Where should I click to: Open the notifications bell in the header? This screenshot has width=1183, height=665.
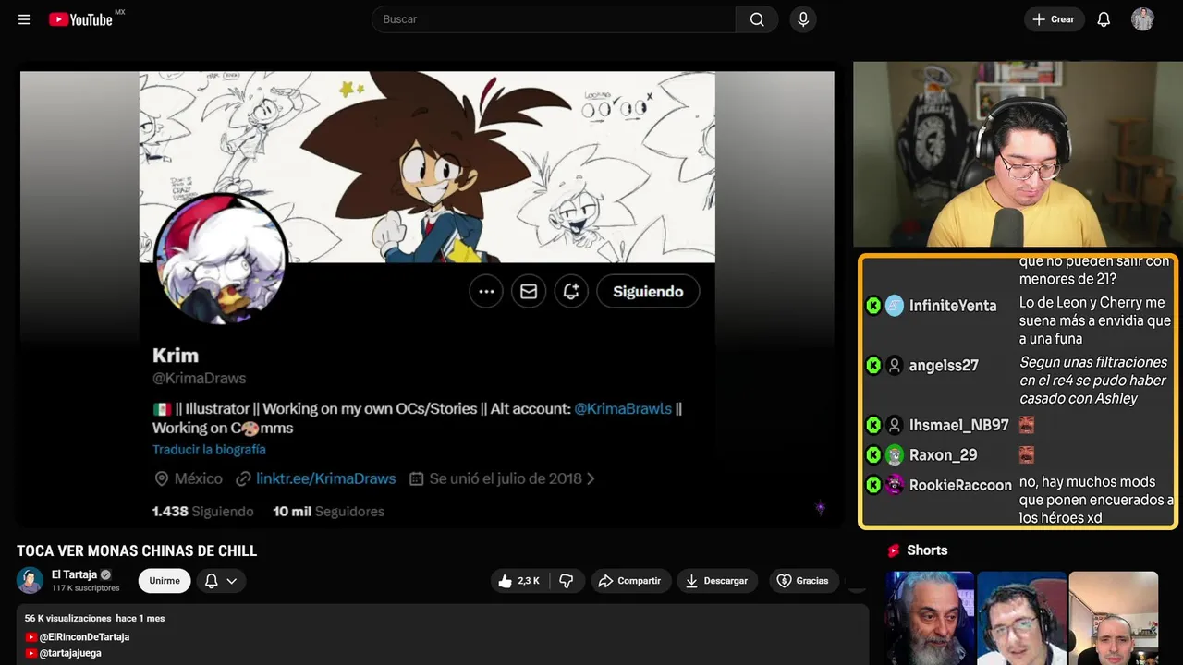[x=1104, y=19]
